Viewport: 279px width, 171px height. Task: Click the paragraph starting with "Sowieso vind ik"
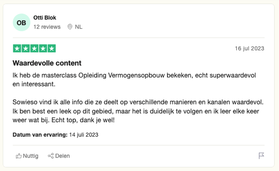point(138,110)
